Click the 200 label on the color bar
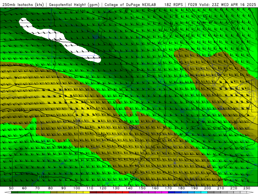The image size is (258, 194). coord(208,188)
